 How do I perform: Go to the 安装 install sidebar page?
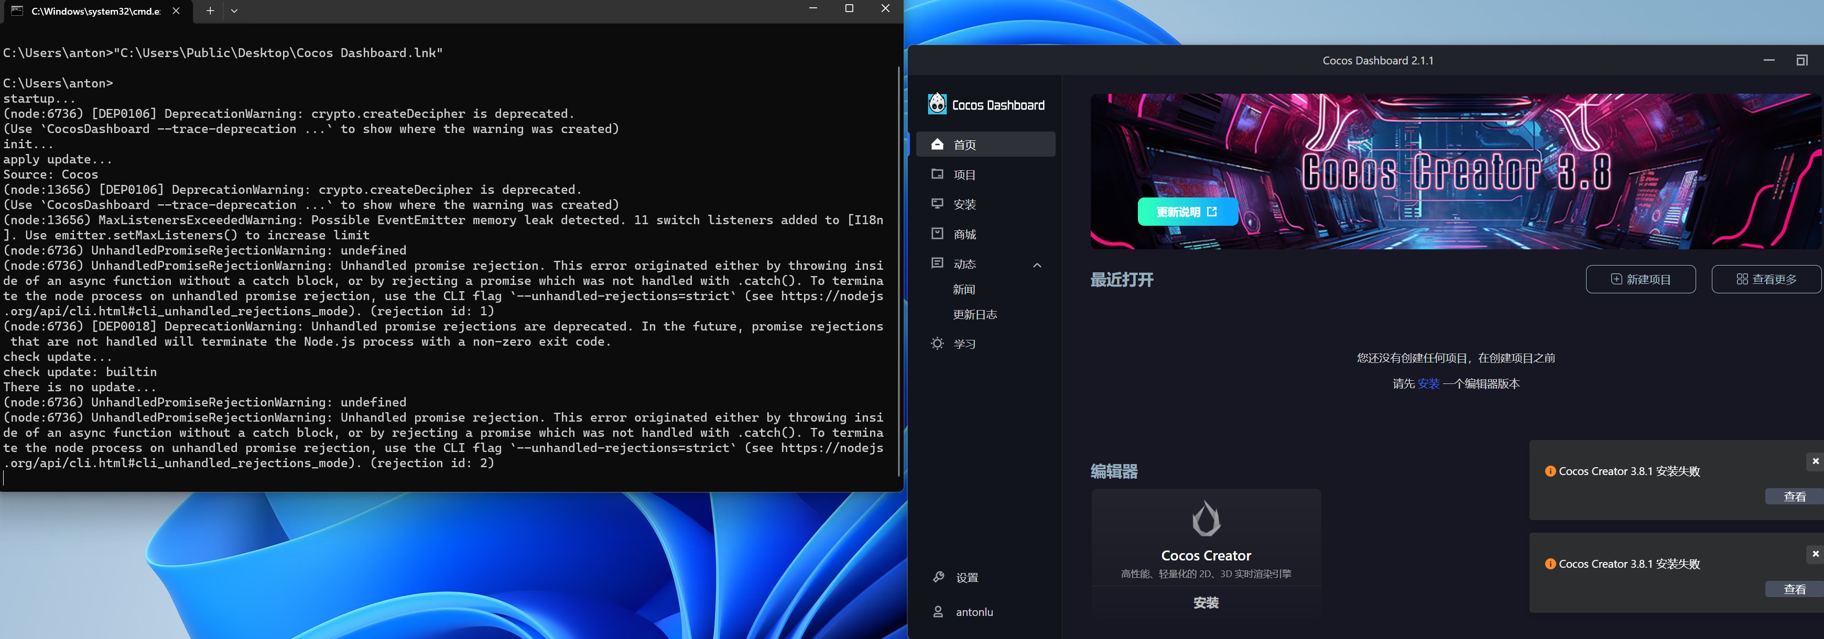click(x=964, y=204)
